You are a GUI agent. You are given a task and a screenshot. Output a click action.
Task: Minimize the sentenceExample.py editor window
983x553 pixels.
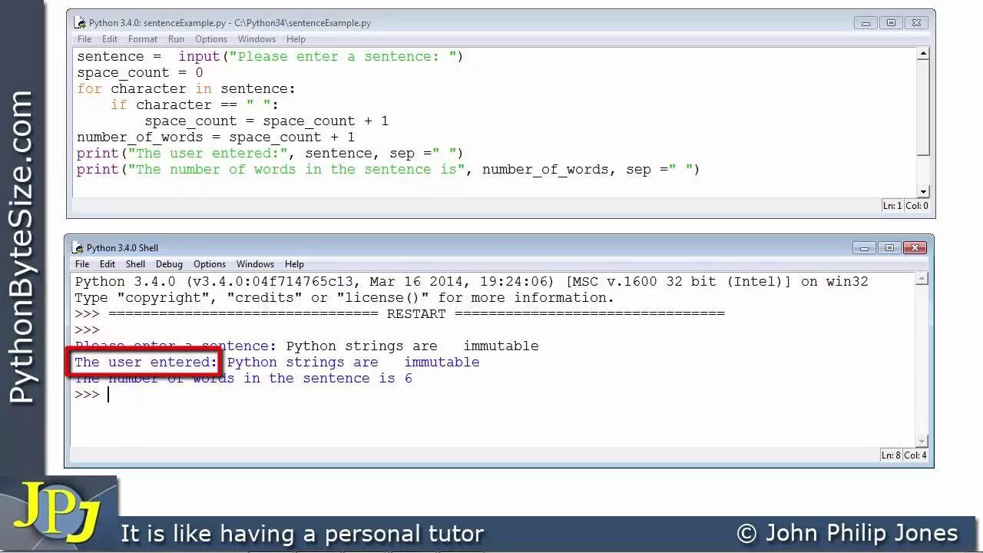coord(866,23)
